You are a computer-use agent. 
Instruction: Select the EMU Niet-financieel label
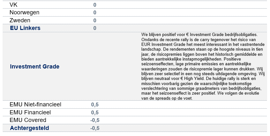tap(35, 104)
